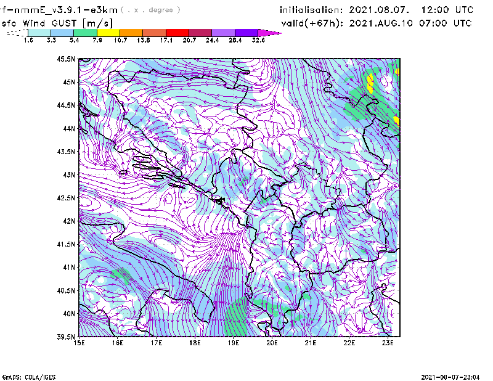Click the light cyan 1.6–3.3 legend swatch
This screenshot has height=381, width=493.
39,33
